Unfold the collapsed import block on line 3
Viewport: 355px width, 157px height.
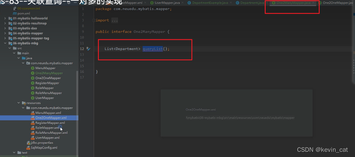tap(94, 20)
